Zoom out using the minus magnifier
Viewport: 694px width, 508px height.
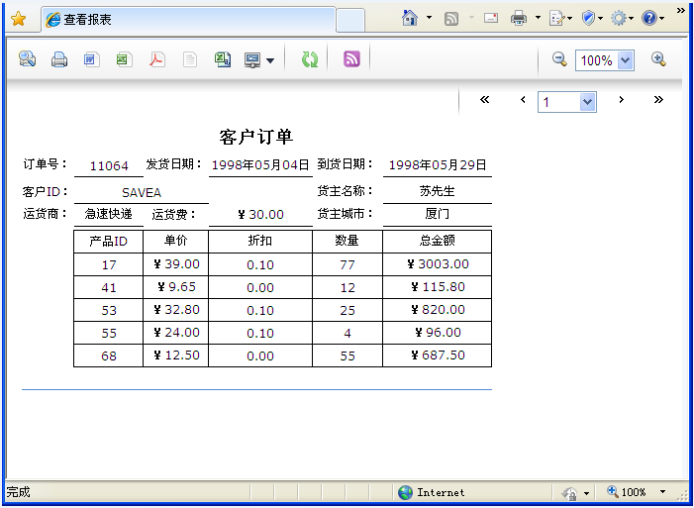[x=560, y=58]
